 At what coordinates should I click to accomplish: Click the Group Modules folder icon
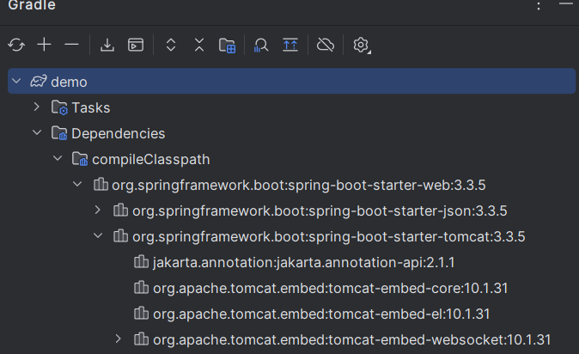[227, 46]
